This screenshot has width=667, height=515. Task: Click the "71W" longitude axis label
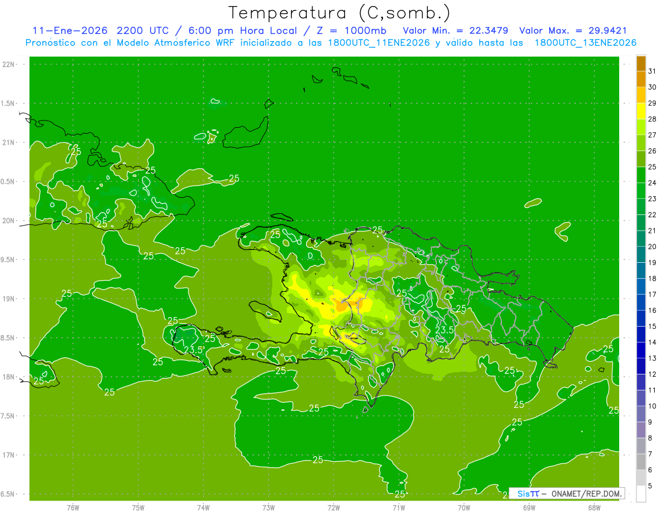pyautogui.click(x=399, y=508)
